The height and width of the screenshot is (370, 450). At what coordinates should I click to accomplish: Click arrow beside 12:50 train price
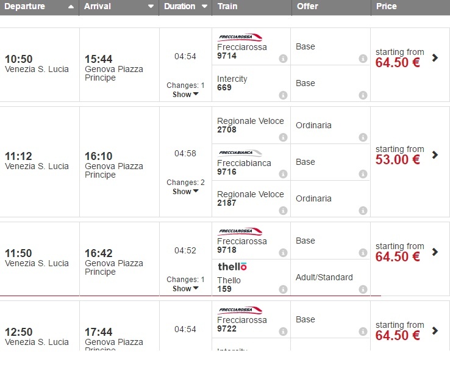[435, 331]
